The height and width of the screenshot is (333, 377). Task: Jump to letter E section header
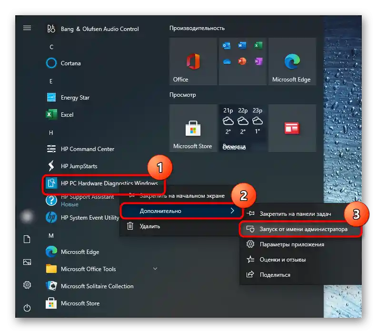coord(51,81)
